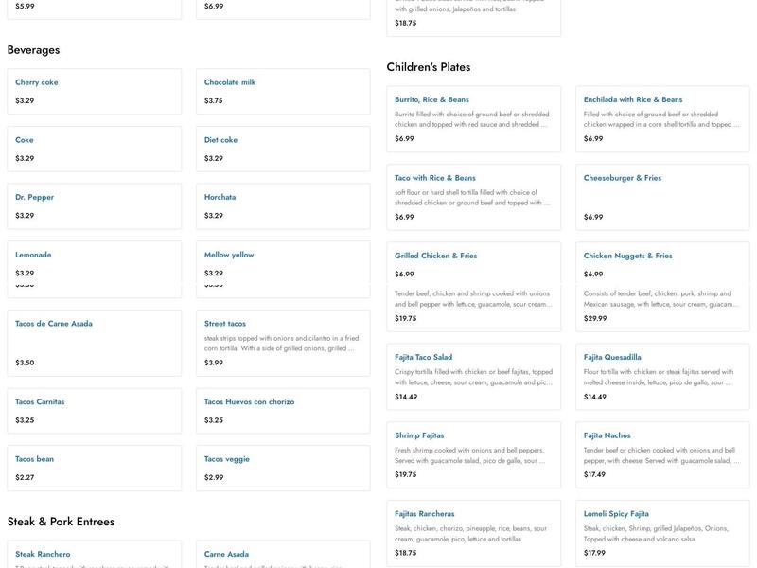Image resolution: width=757 pixels, height=568 pixels.
Task: Open Chicken Nuggets & Fries item
Action: [661, 264]
